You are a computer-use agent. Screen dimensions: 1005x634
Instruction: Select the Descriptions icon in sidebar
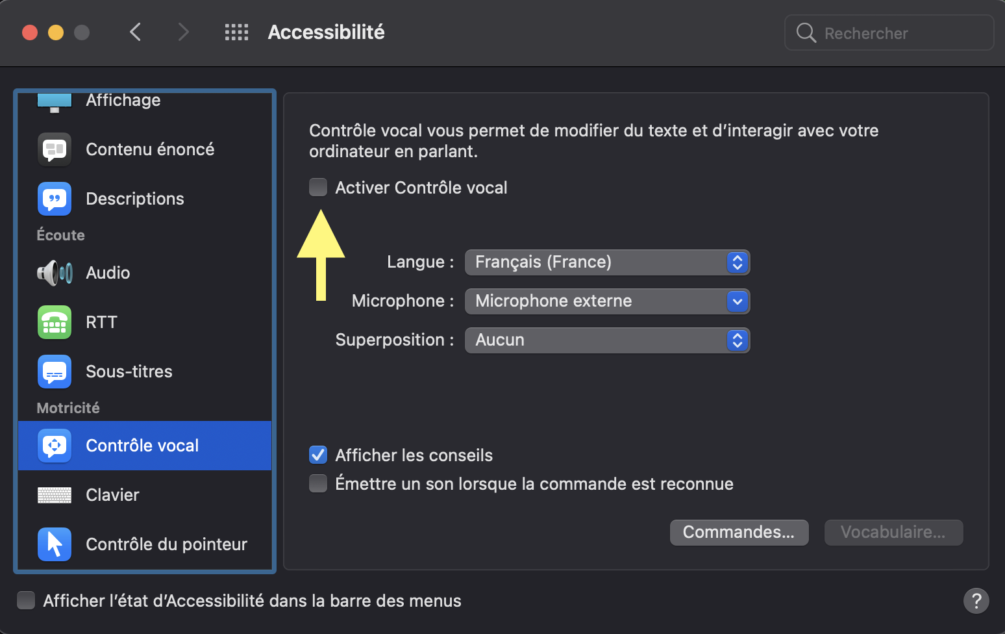click(x=55, y=199)
